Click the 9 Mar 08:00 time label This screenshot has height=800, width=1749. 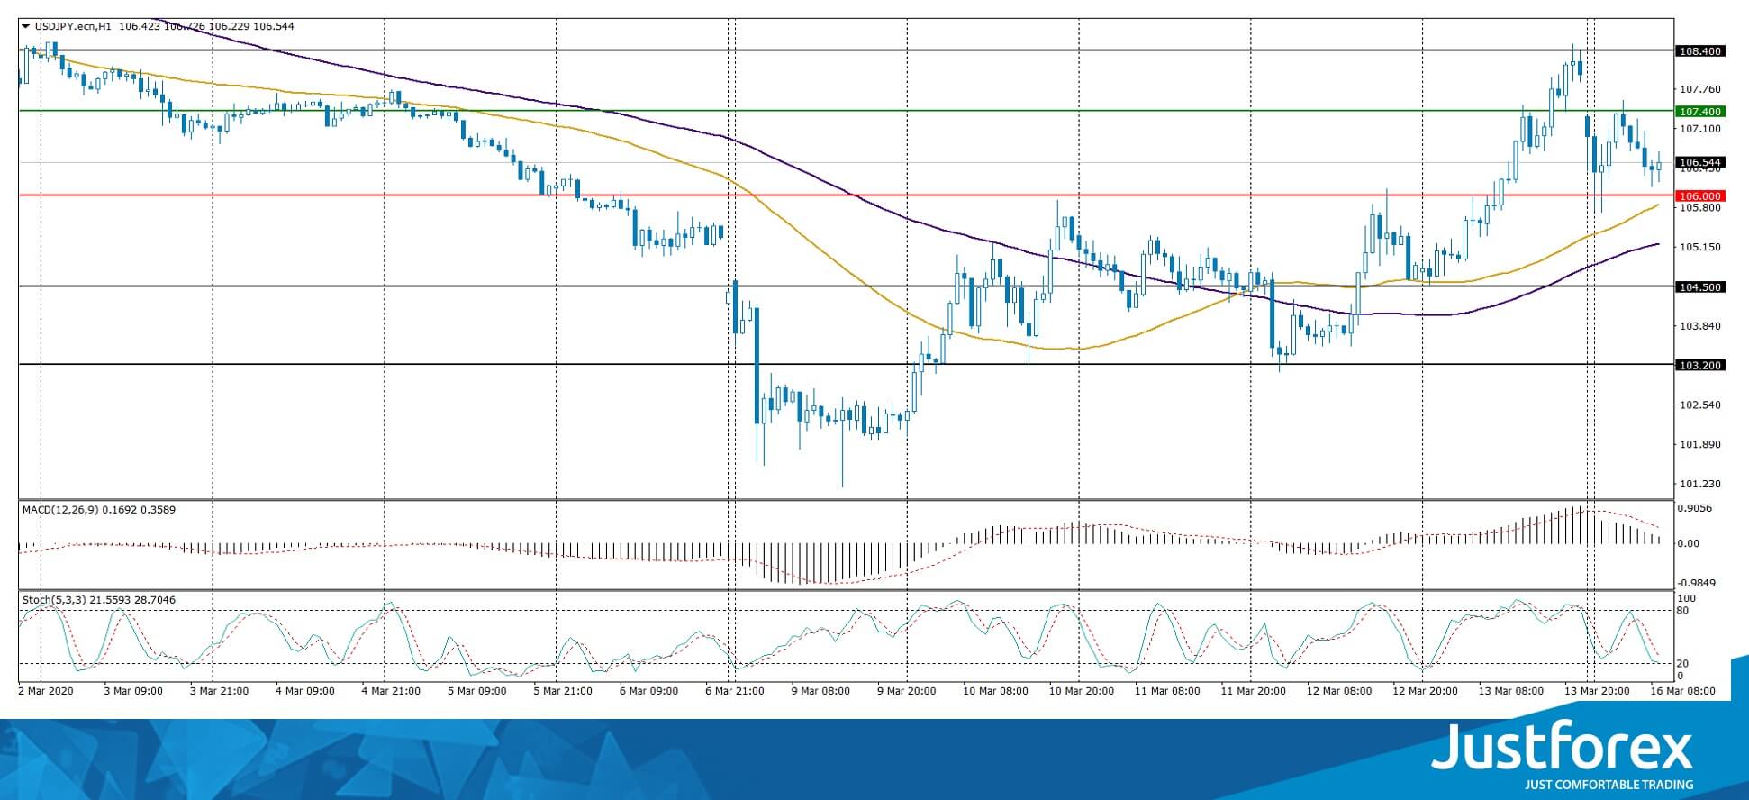(820, 691)
